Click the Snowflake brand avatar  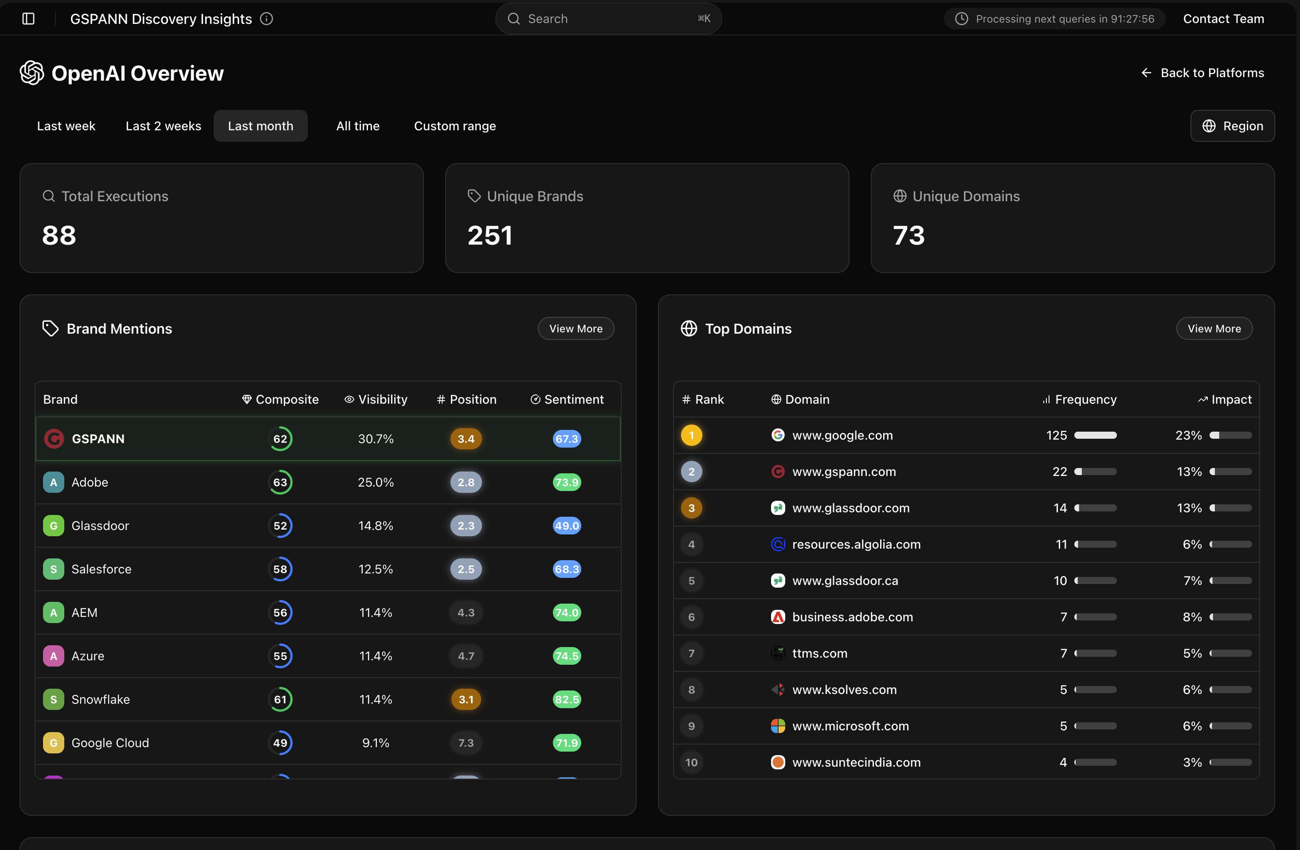[54, 699]
